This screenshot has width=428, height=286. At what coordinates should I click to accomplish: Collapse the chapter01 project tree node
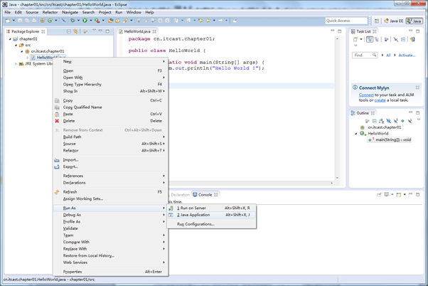[x=10, y=39]
